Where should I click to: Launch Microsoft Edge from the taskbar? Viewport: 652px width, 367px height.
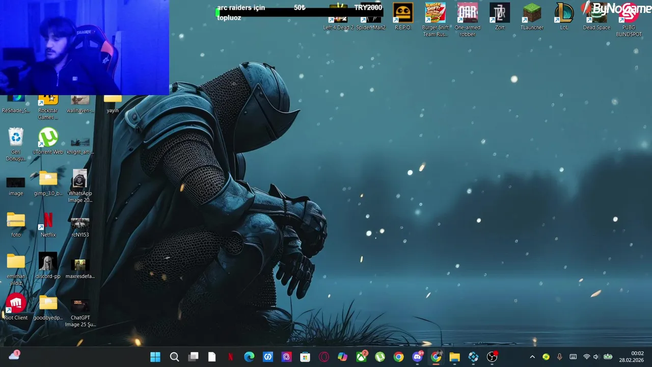pos(249,357)
